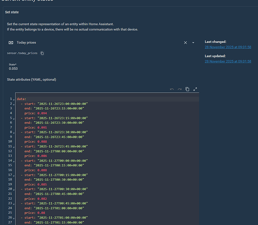Viewport: 258px width, 225px height.
Task: Open Last updated timestamp link
Action: [228, 61]
